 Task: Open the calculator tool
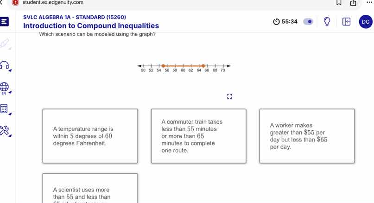coord(4,109)
